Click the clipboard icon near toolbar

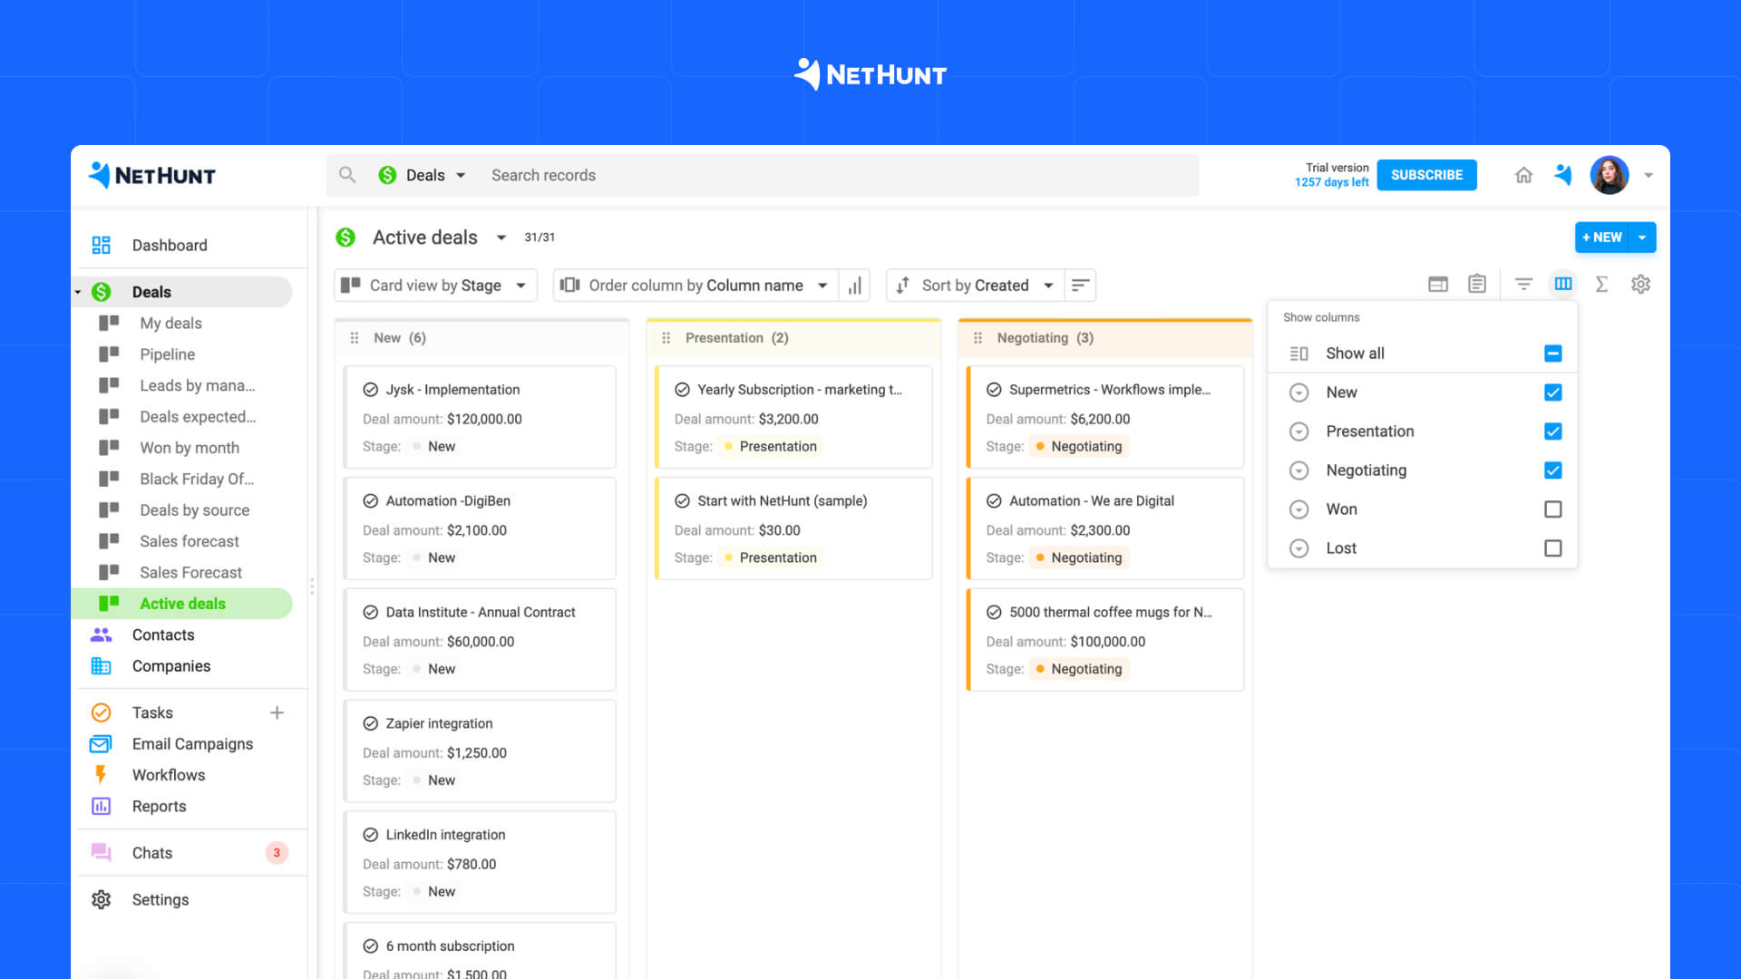[x=1476, y=284]
